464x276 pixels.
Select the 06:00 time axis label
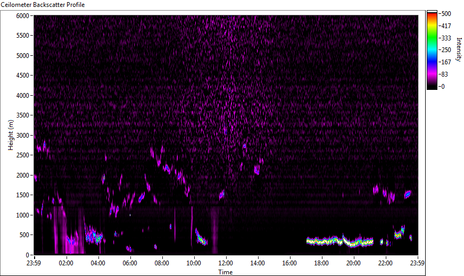[x=130, y=263]
